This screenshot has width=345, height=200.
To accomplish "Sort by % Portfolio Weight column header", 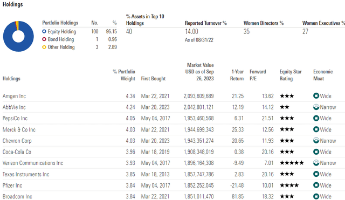I will (124, 75).
